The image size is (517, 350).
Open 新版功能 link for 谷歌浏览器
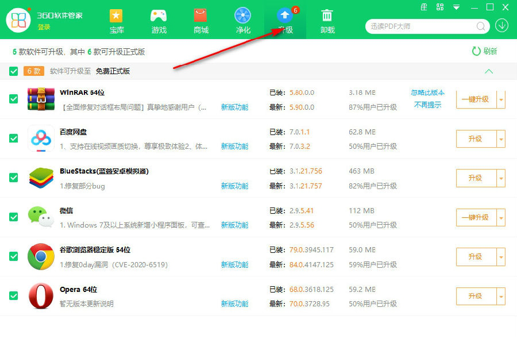tap(234, 264)
